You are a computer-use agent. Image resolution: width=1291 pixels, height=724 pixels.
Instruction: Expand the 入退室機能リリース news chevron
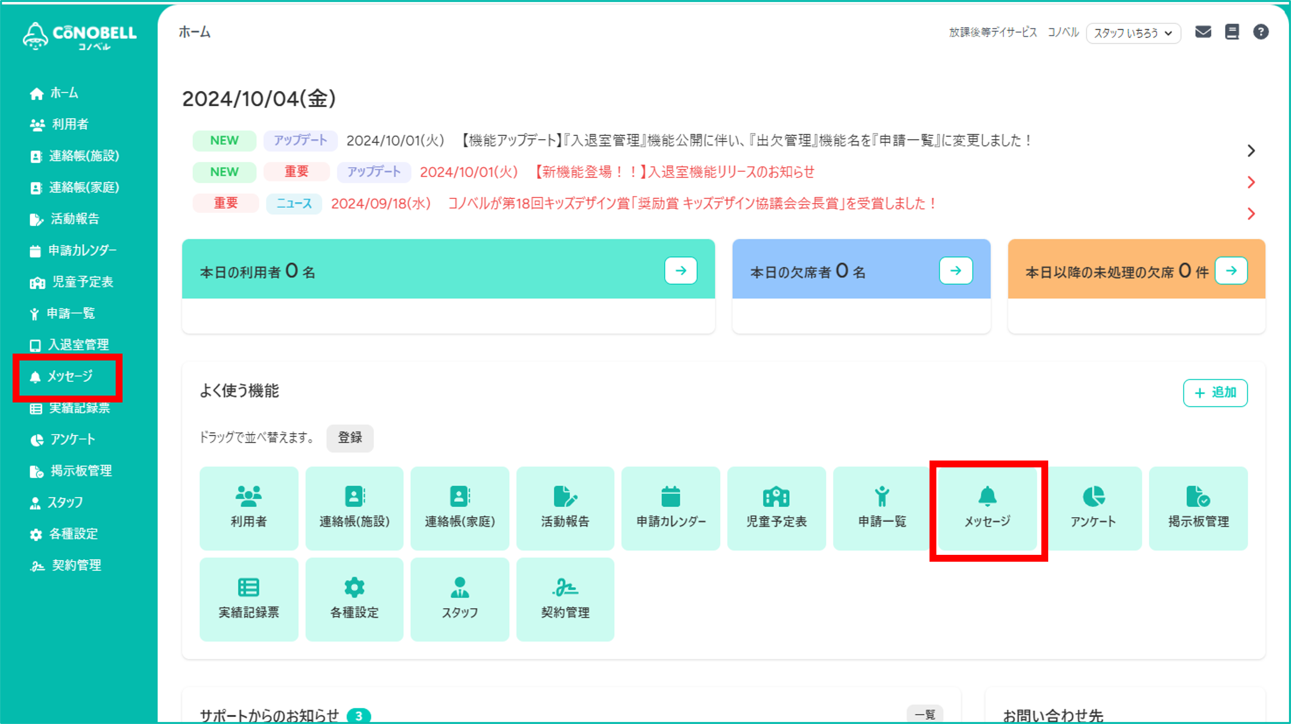pyautogui.click(x=1251, y=182)
